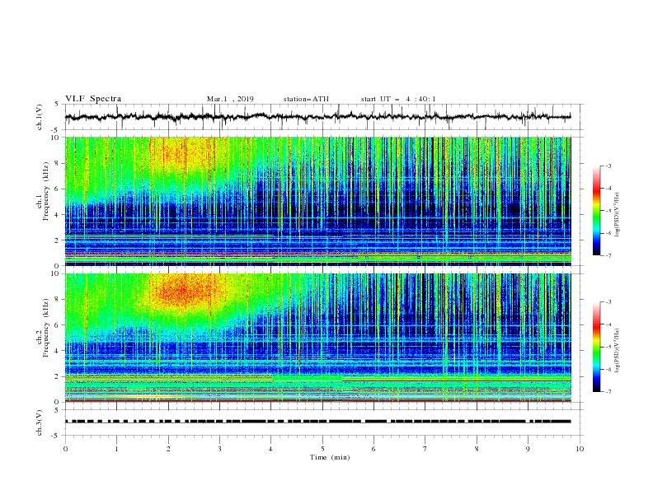653x504 pixels.
Task: Click "-7" label on ch.2 colorbar
Action: coord(608,392)
